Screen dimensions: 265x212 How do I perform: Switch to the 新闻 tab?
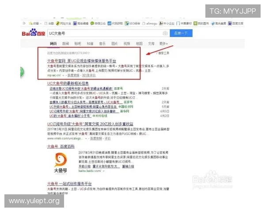tap(65, 44)
